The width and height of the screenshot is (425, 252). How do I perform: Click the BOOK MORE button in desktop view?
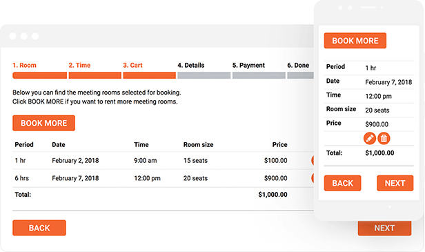click(x=43, y=123)
